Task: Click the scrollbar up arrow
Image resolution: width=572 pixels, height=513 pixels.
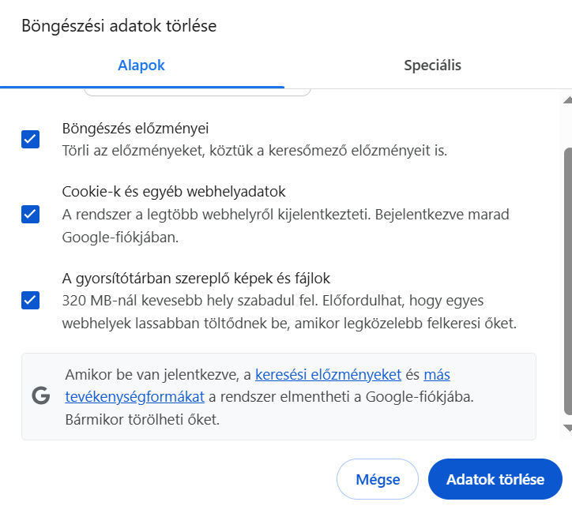Action: click(x=566, y=100)
